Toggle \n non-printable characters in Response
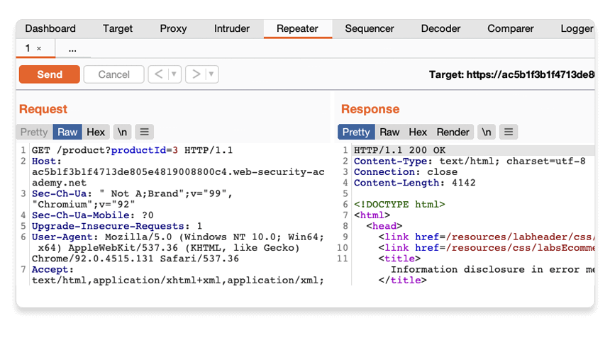Screen dimensions: 610x340 pos(487,132)
